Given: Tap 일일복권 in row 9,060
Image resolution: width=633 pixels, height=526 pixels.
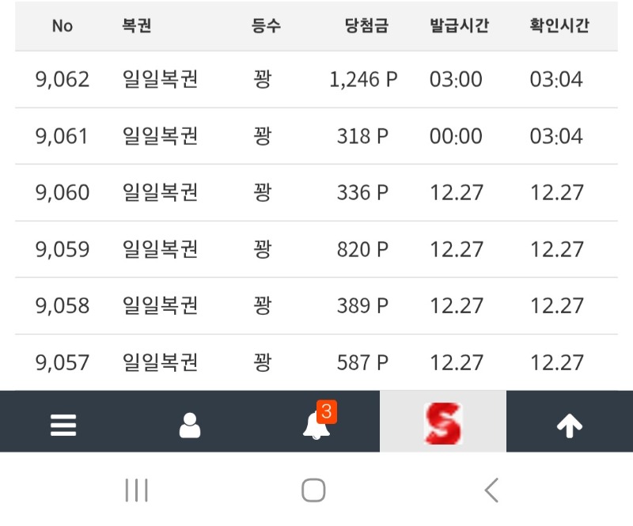Looking at the screenshot, I should [161, 192].
